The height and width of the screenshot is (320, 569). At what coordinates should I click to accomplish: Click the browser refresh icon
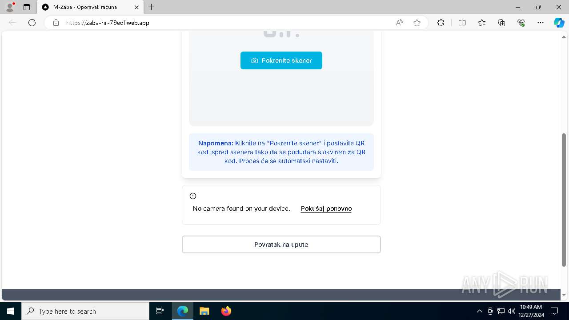coord(32,23)
